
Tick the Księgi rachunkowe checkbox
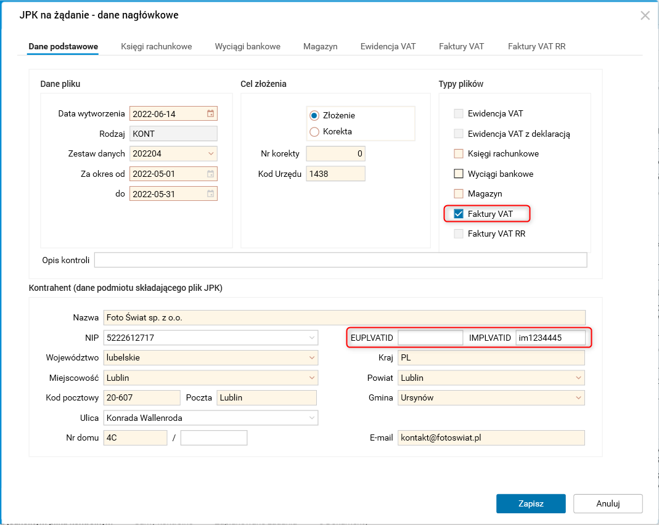(459, 153)
